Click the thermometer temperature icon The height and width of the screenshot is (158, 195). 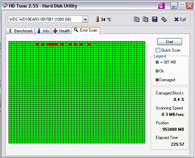[97, 19]
